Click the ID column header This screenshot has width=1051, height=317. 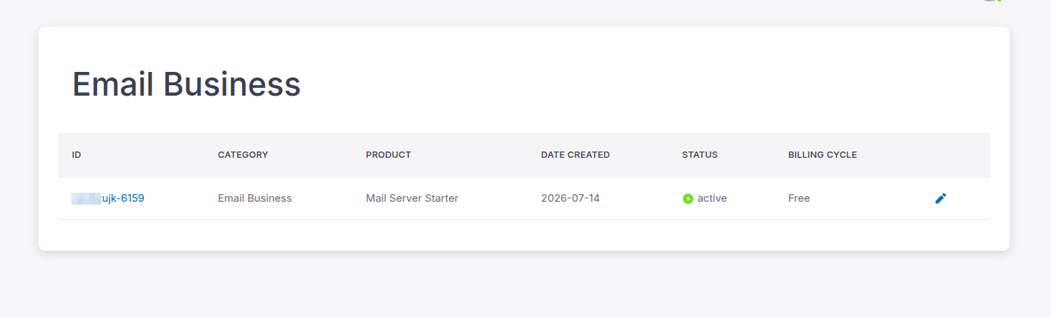pyautogui.click(x=77, y=155)
